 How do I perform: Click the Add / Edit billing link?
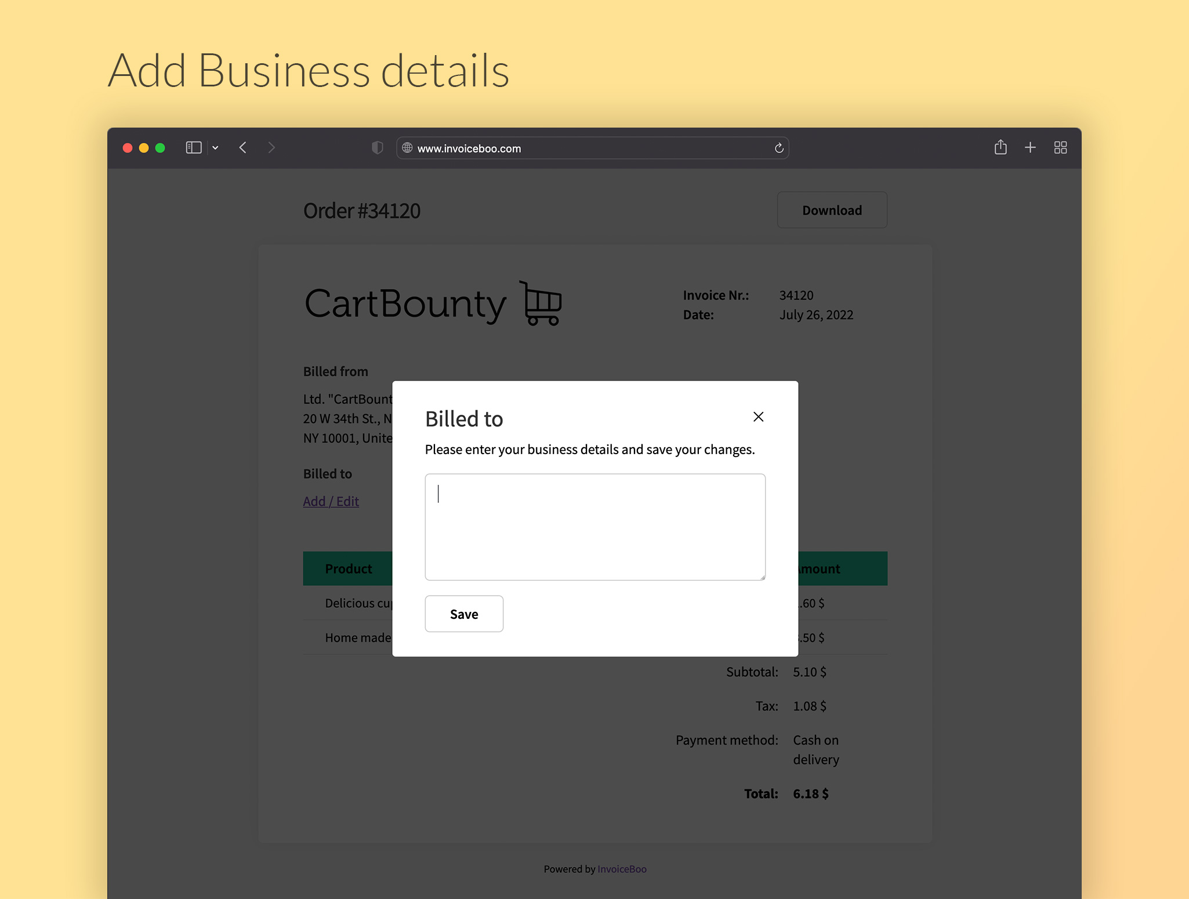(x=331, y=501)
